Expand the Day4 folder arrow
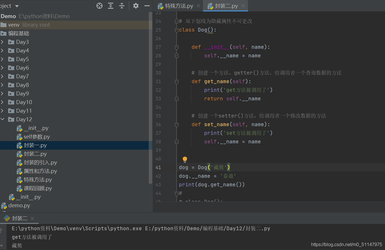The height and width of the screenshot is (250, 385). pyautogui.click(x=2, y=51)
